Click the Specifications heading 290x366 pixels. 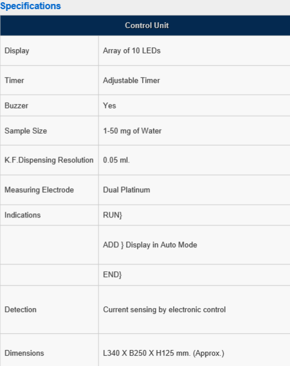pos(30,6)
